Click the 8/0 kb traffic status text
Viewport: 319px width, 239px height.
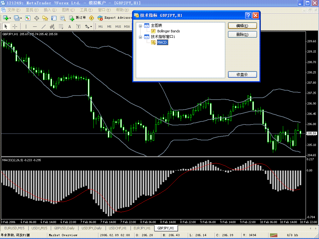click(x=292, y=235)
